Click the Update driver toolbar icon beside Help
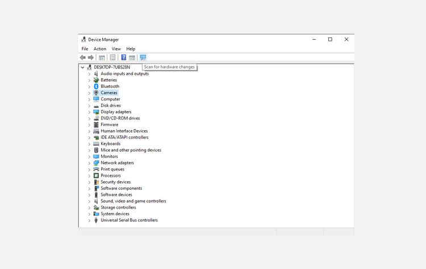 point(132,57)
